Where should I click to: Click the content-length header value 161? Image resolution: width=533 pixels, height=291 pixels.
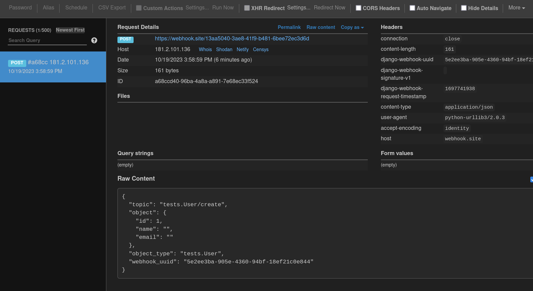click(450, 49)
